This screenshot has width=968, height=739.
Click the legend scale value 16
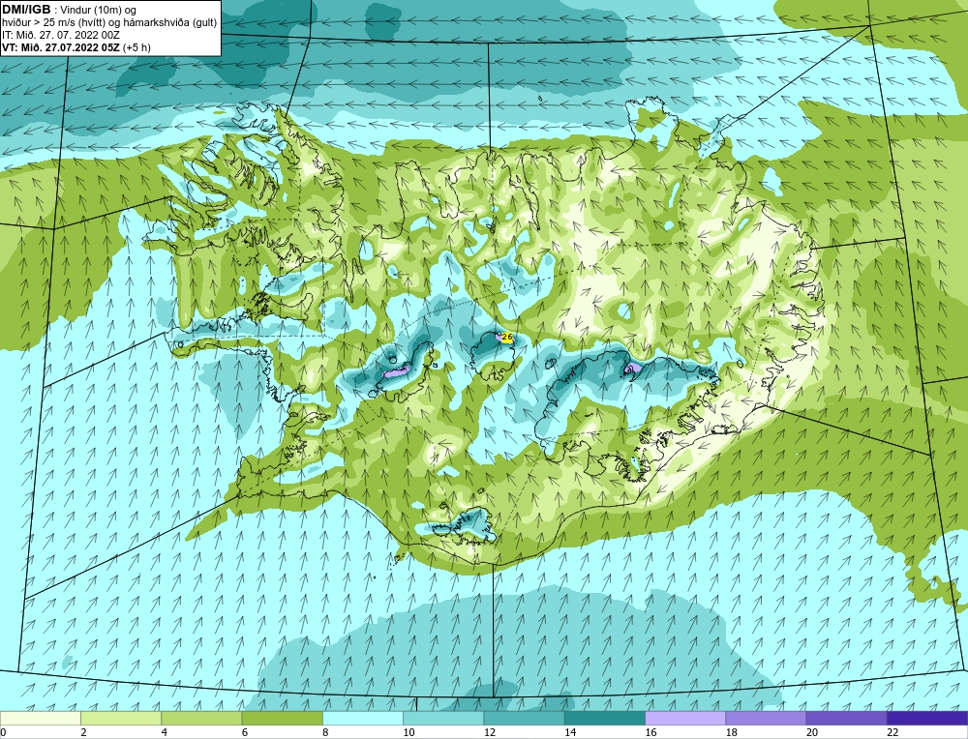coord(650,732)
